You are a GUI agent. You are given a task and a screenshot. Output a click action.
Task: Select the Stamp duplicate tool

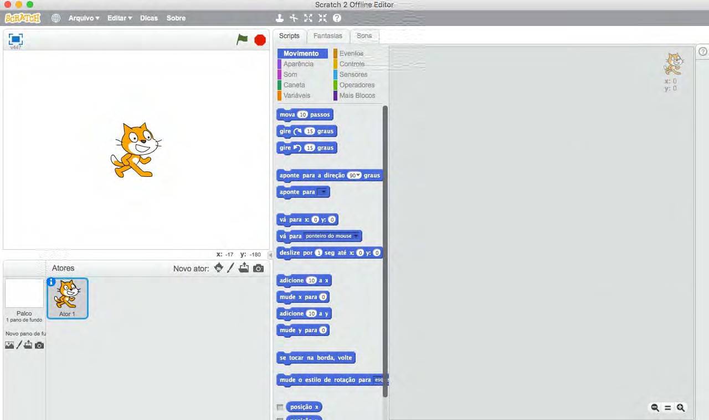tap(280, 18)
